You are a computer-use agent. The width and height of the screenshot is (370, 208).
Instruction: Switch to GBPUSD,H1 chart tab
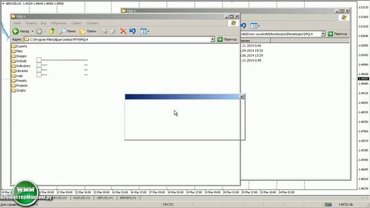[105, 198]
